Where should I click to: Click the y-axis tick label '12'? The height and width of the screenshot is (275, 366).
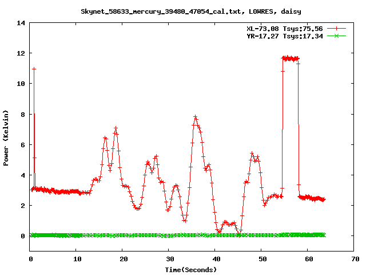(x=21, y=53)
